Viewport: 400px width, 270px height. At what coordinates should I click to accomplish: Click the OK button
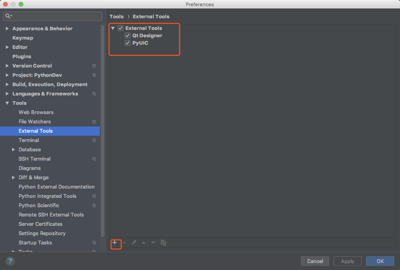(380, 261)
